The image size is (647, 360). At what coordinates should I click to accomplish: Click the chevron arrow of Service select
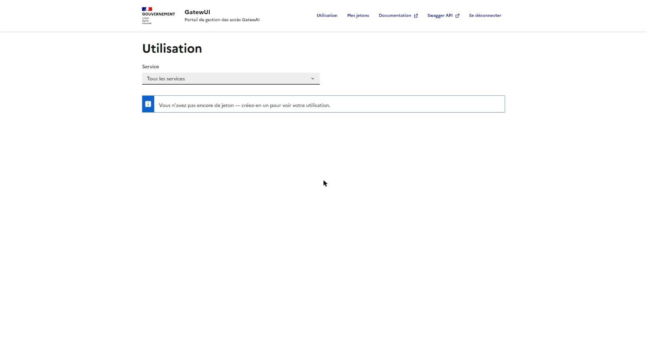click(312, 78)
